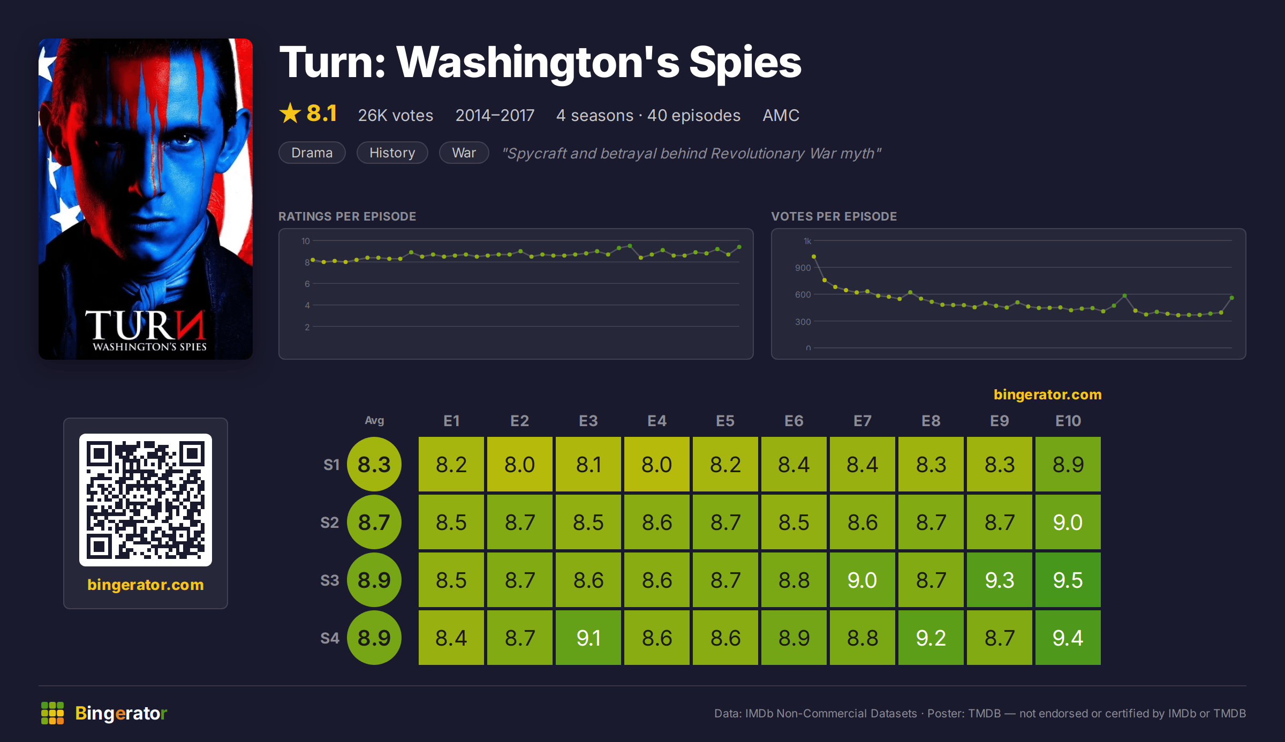Select the E7 column header
1285x742 pixels.
pos(863,421)
